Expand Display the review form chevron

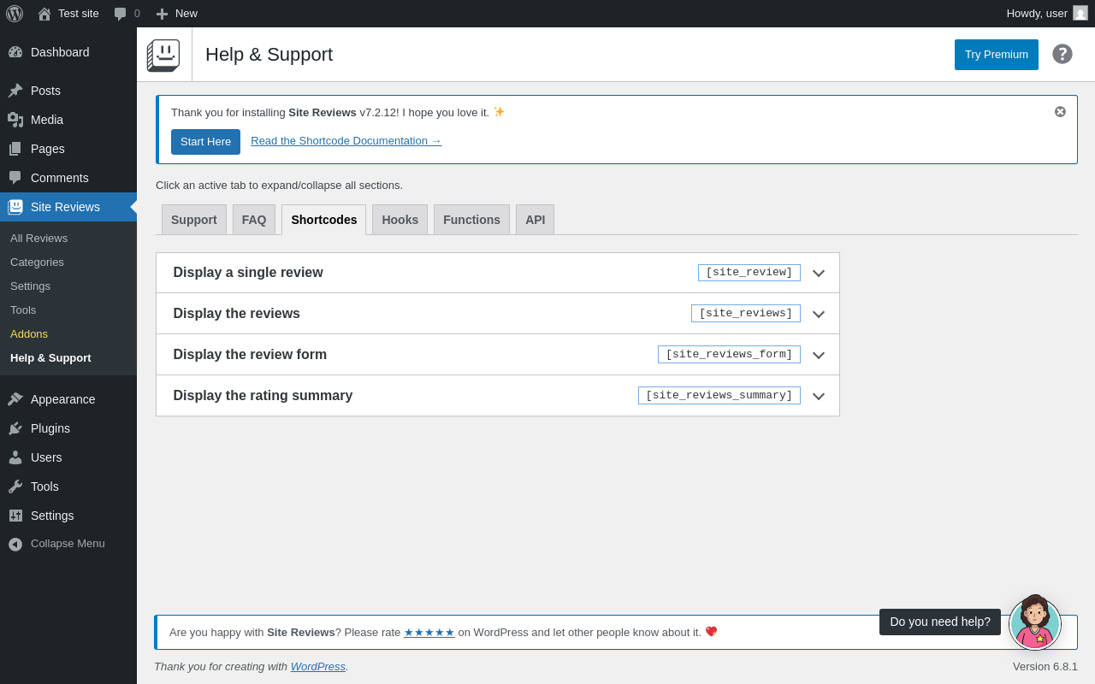click(x=819, y=356)
